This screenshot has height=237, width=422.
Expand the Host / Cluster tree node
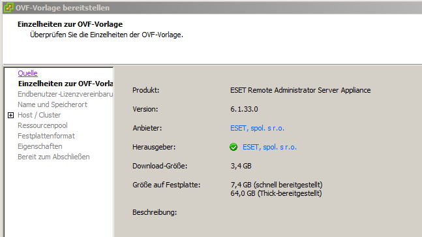coord(11,116)
